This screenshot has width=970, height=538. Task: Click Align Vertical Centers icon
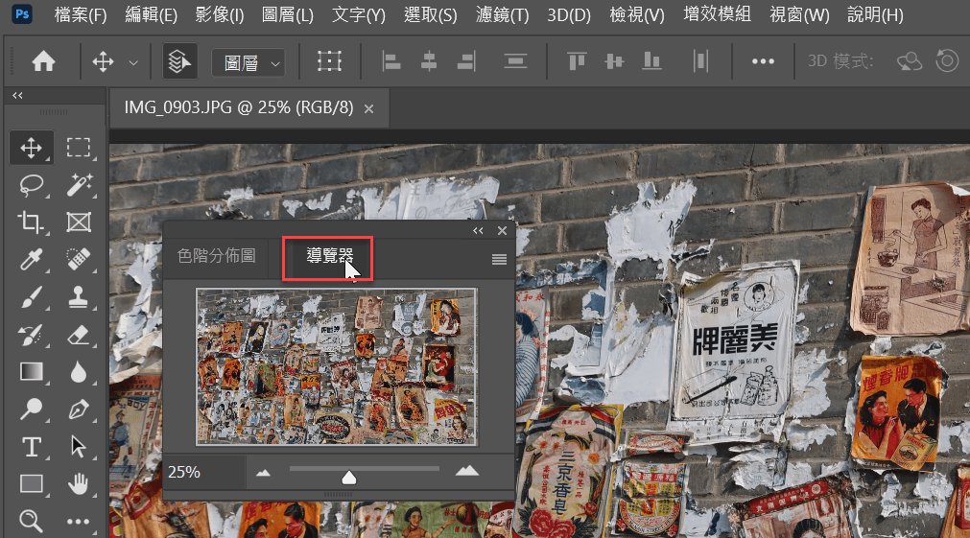click(614, 61)
